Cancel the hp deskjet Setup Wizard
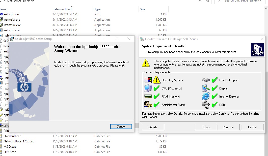Image resolution: width=268 pixels, height=156 pixels. (121, 127)
